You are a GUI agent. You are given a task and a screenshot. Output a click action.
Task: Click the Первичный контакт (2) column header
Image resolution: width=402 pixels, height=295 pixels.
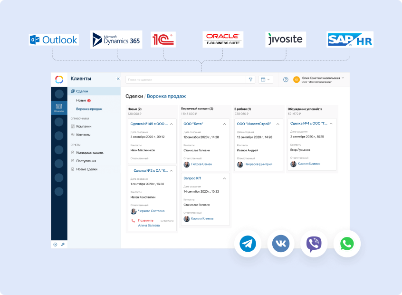[x=197, y=108]
